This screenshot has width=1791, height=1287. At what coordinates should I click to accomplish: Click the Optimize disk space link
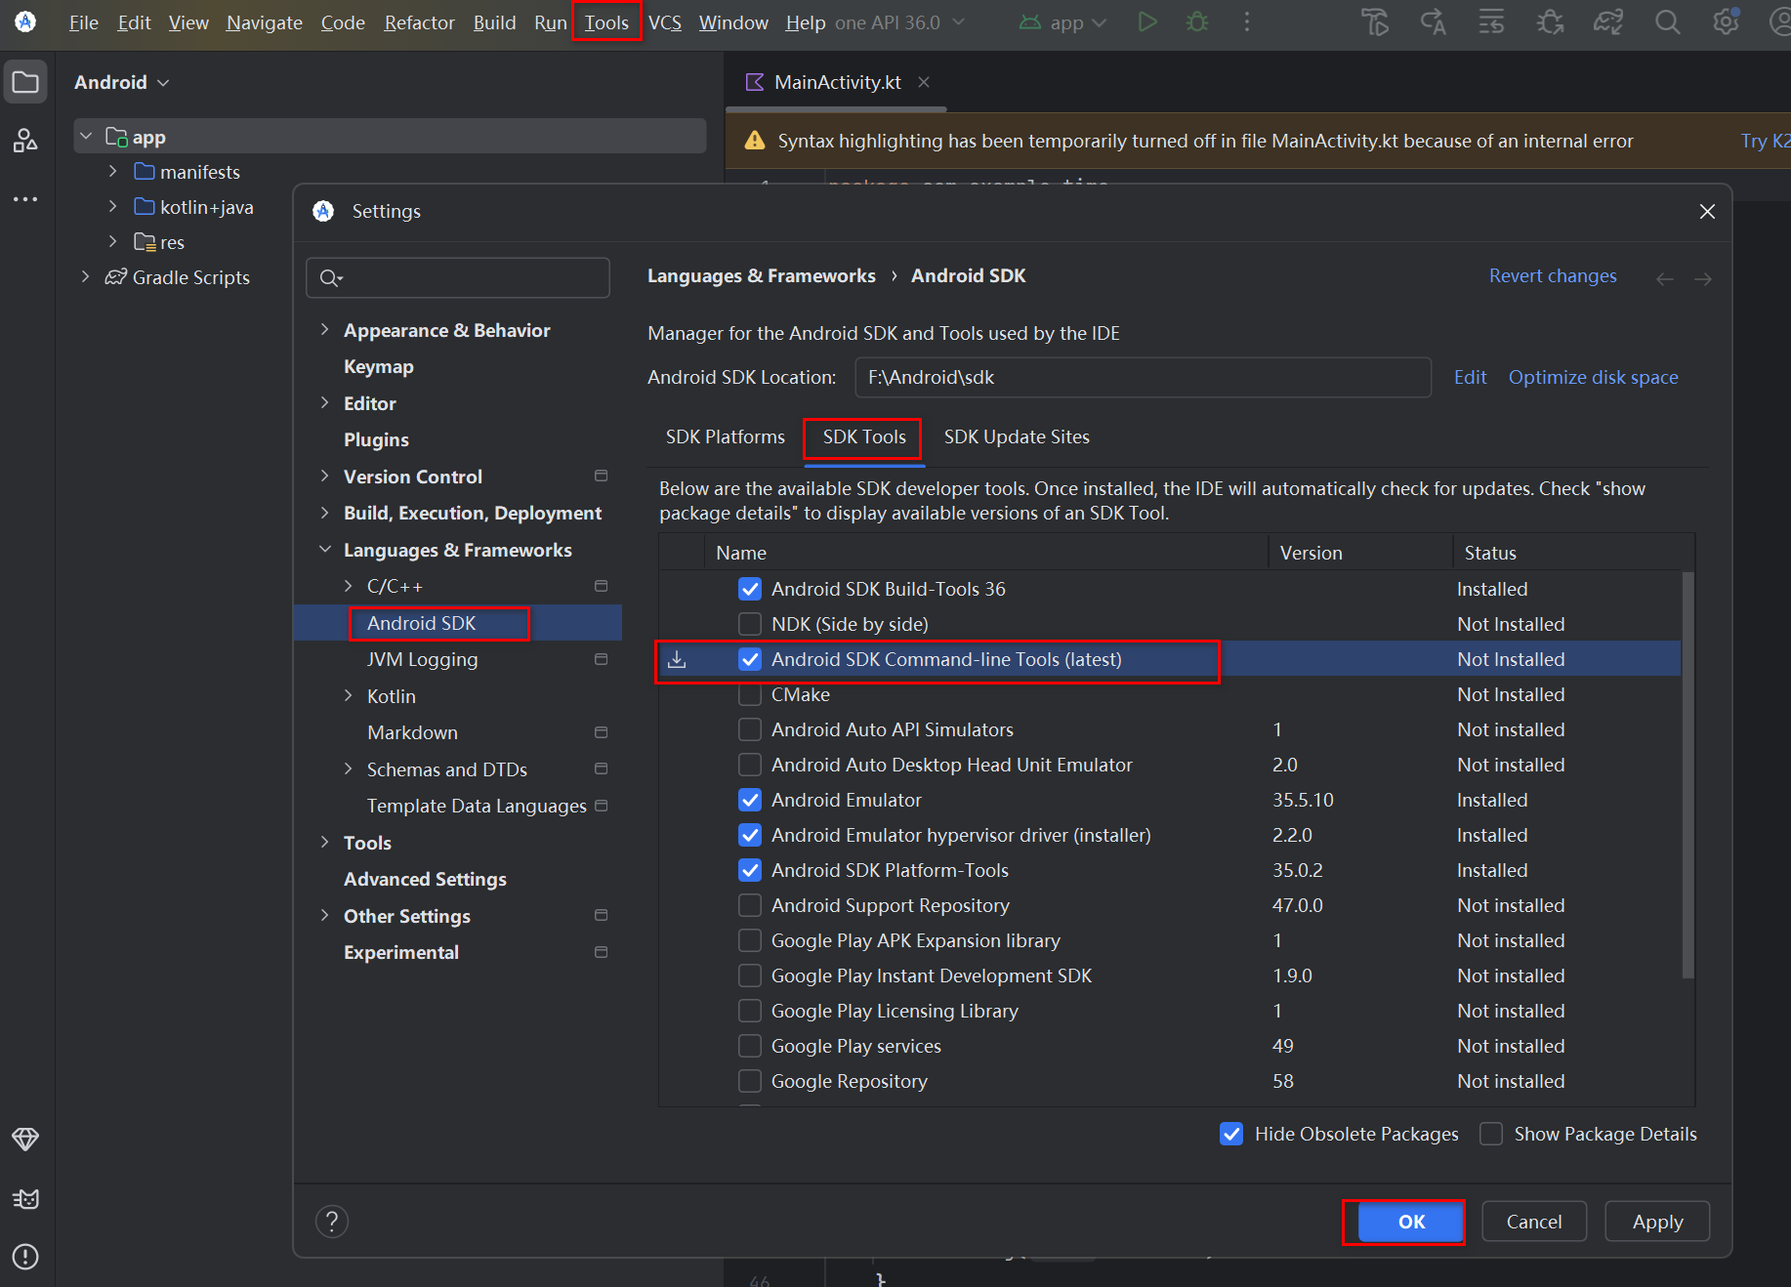click(1593, 377)
